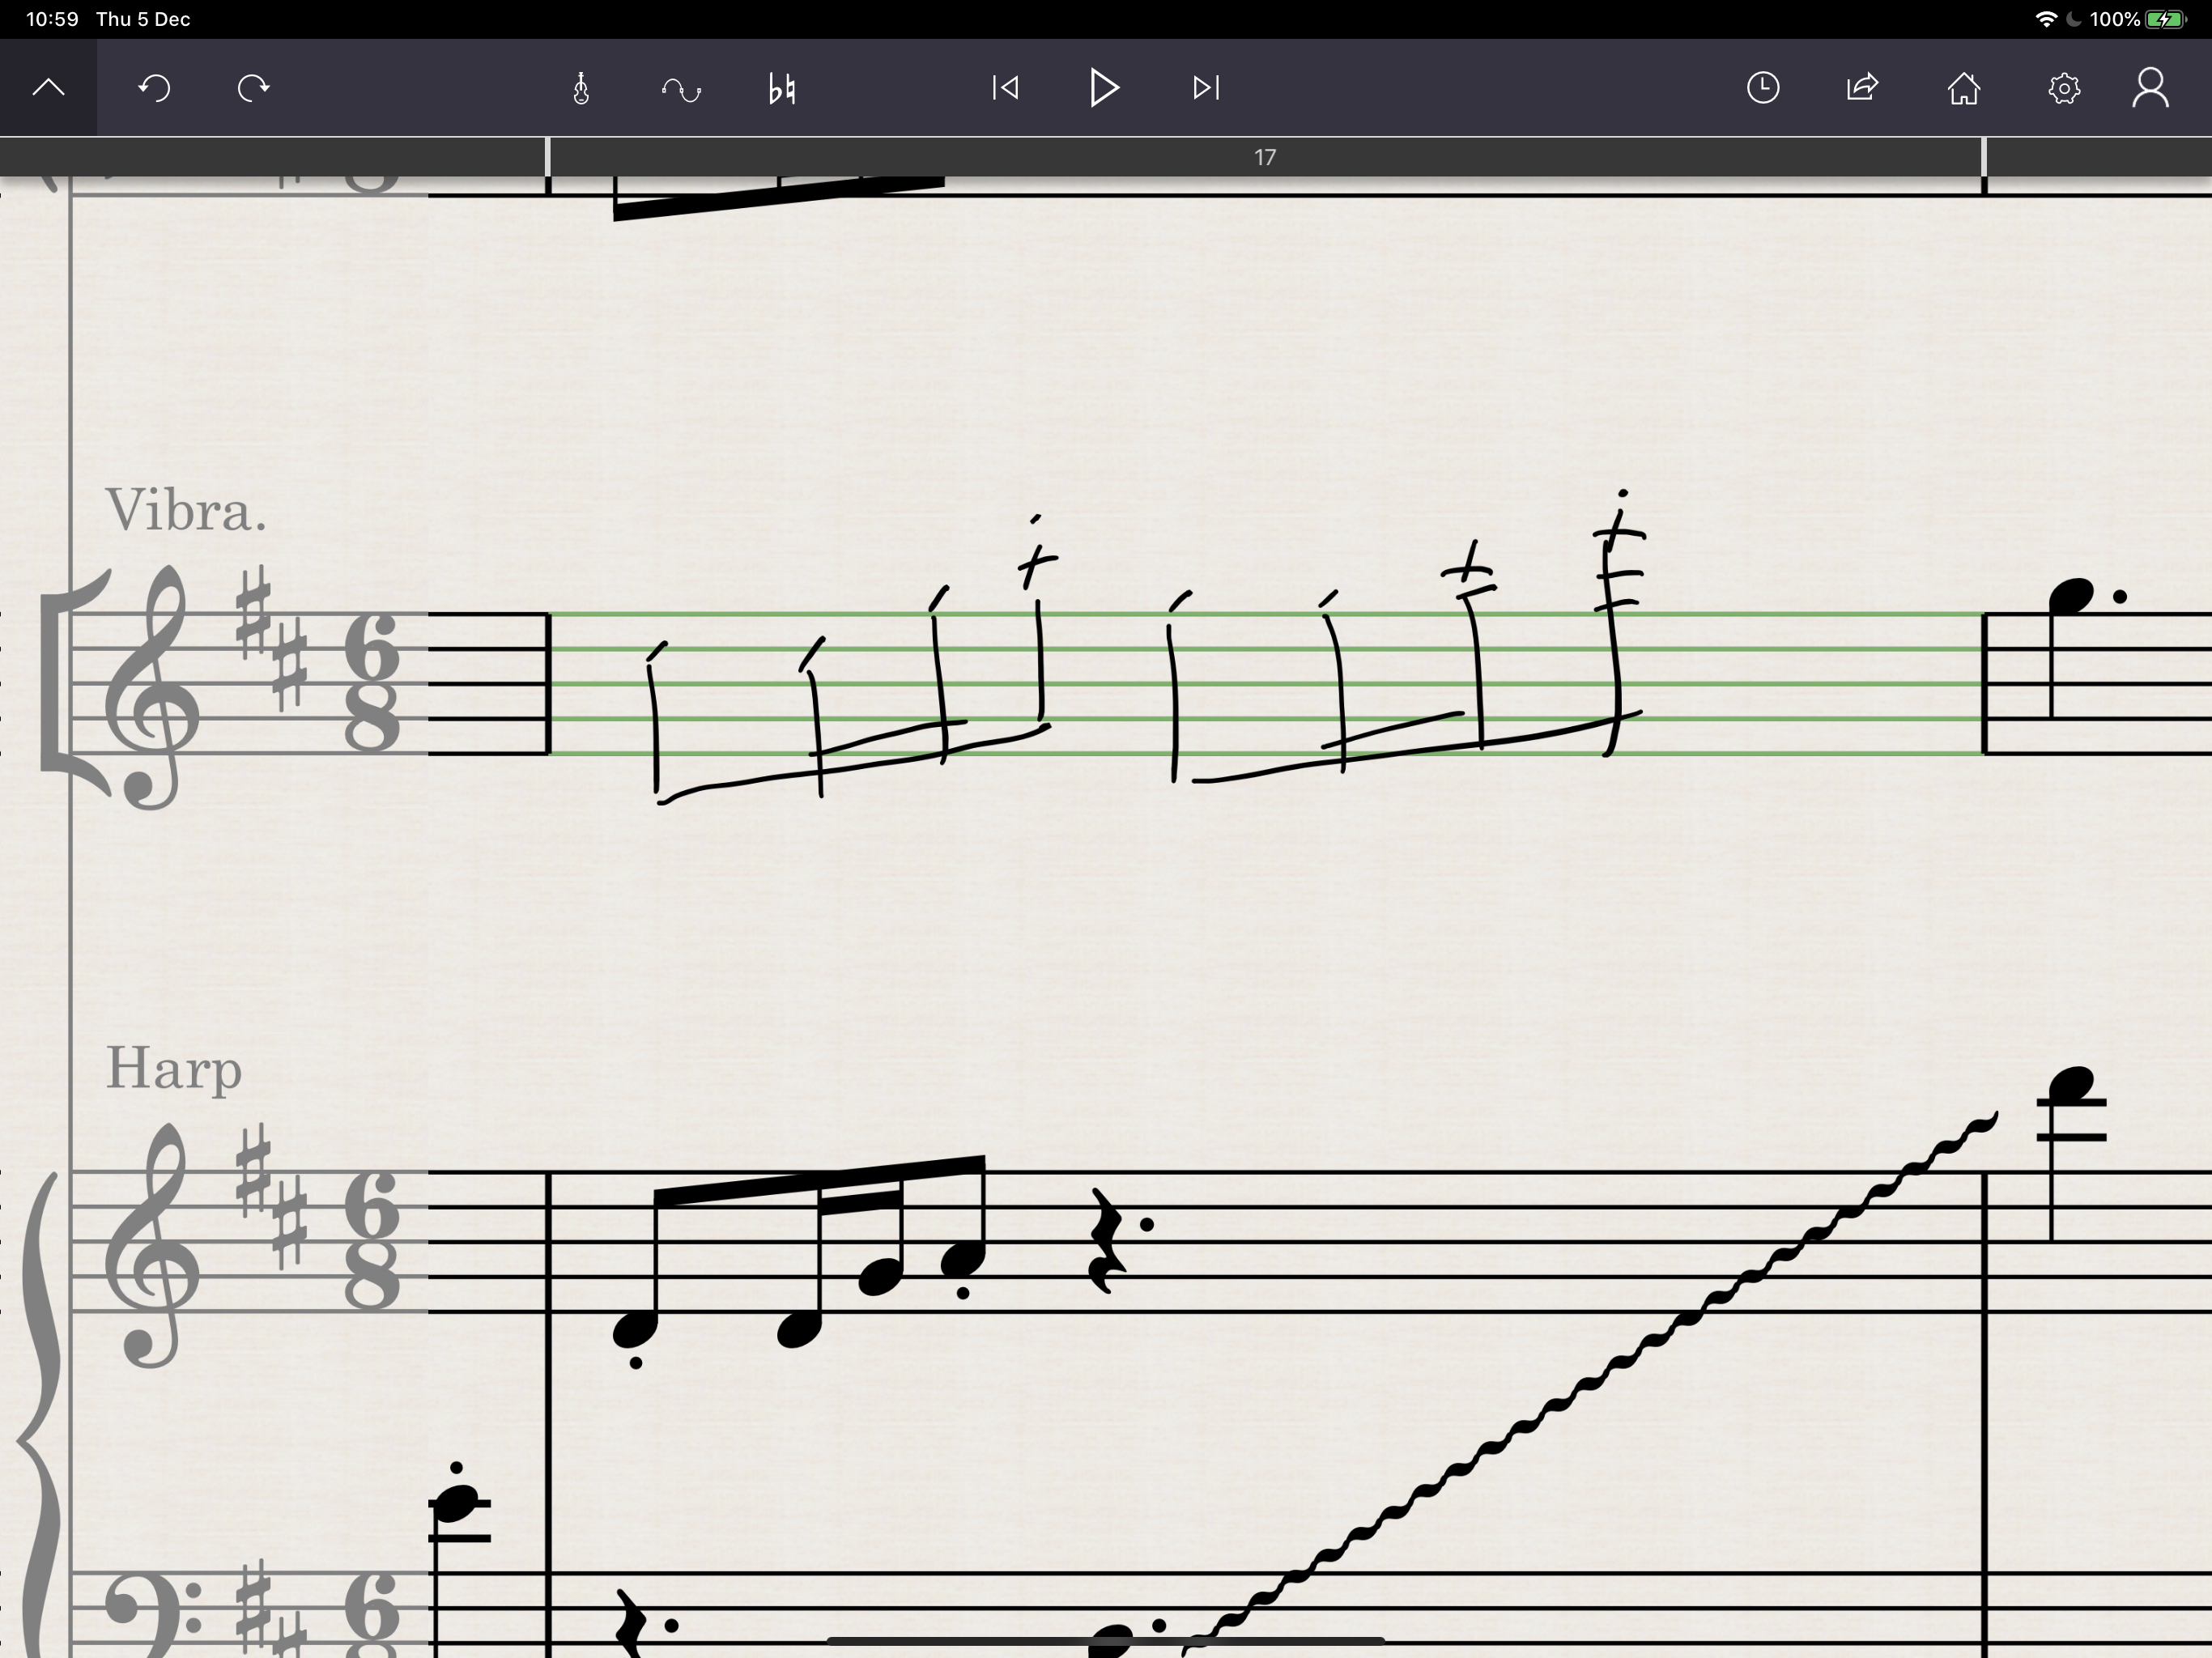Open the settings gear
Image resolution: width=2212 pixels, height=1658 pixels.
2064,89
